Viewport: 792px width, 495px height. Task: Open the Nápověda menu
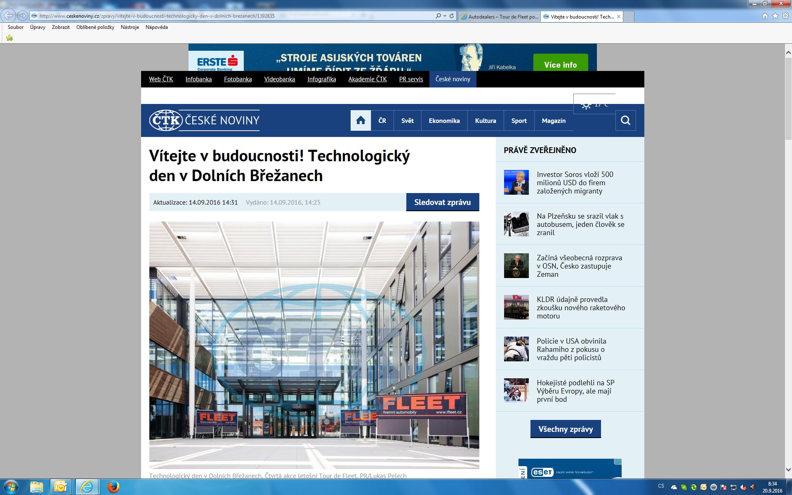pyautogui.click(x=157, y=27)
